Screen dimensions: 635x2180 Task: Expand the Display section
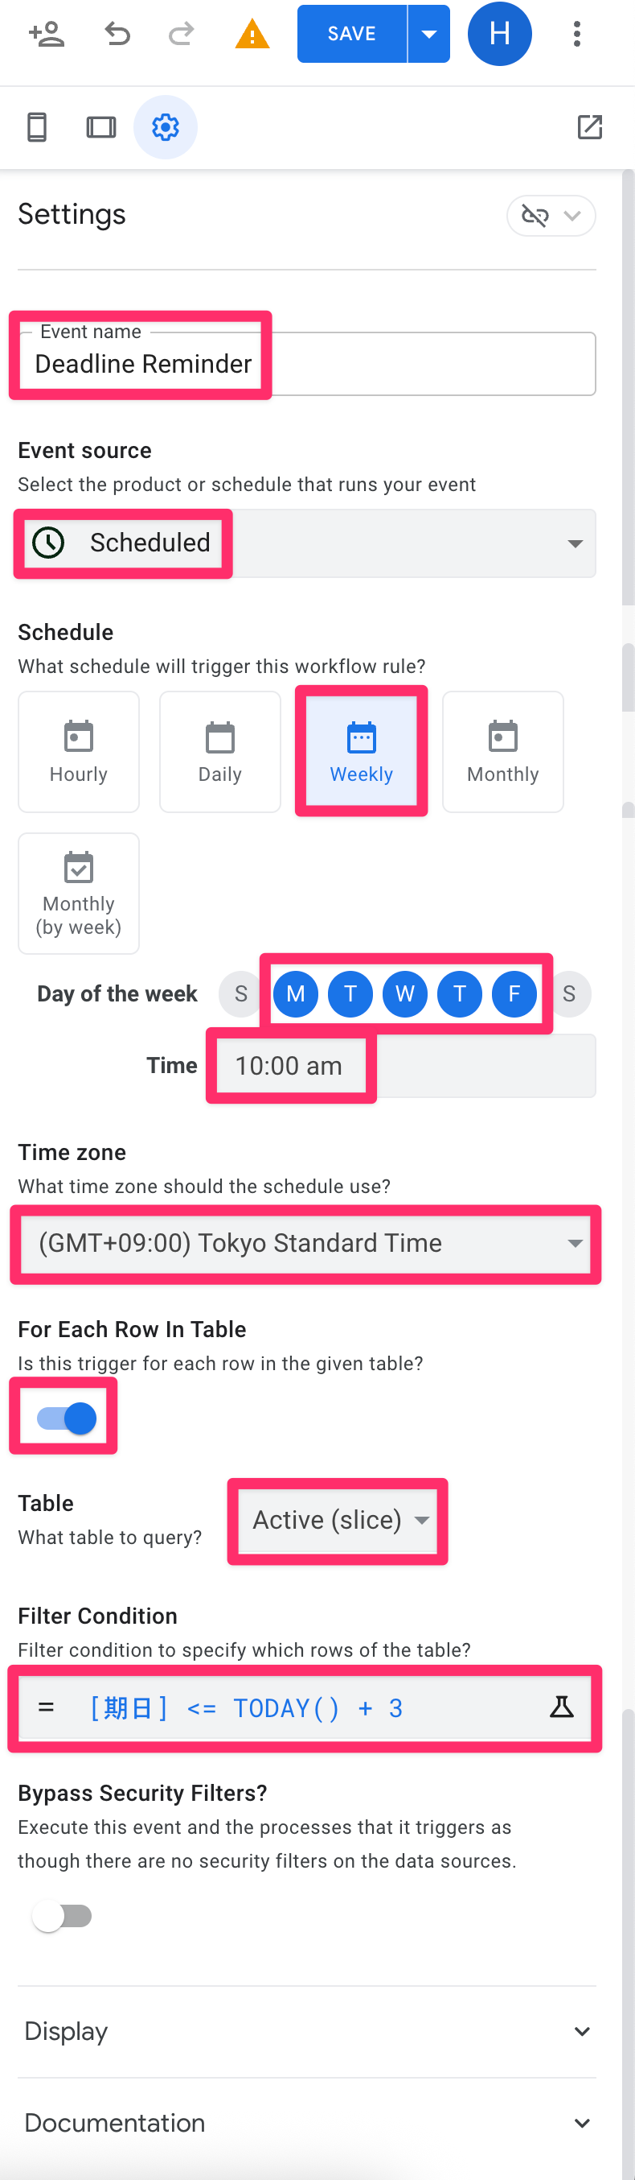(306, 2031)
